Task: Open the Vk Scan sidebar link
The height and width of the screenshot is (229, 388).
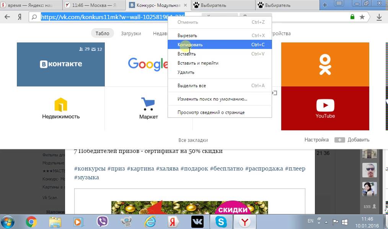Action: tap(49, 198)
